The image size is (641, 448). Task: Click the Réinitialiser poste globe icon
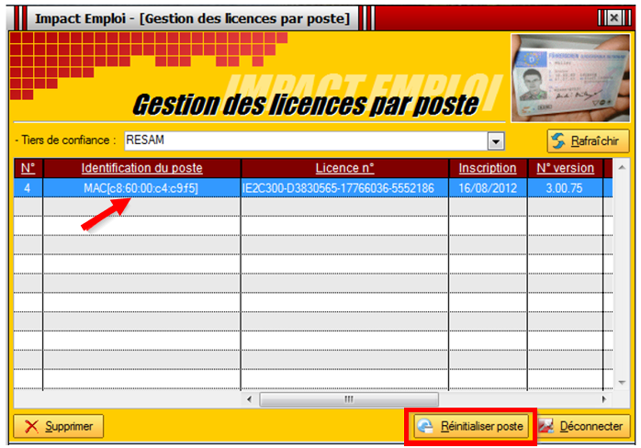coord(425,426)
